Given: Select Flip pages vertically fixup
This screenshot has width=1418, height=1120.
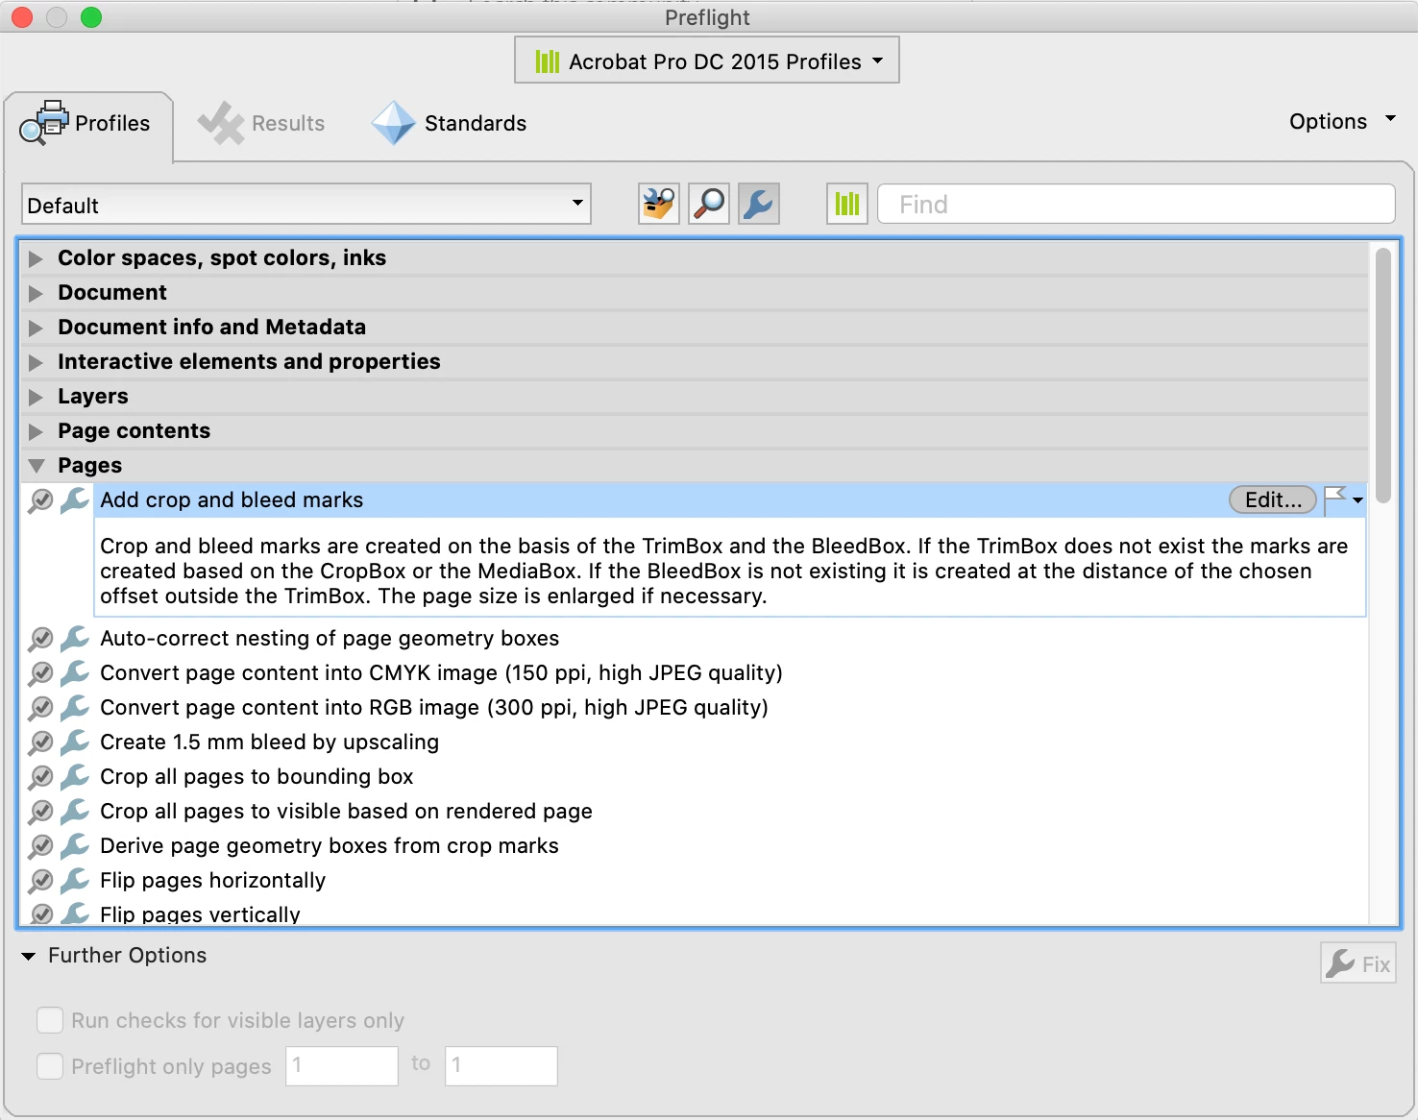Looking at the screenshot, I should pos(200,913).
